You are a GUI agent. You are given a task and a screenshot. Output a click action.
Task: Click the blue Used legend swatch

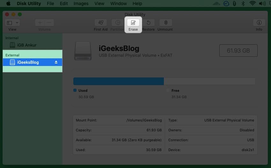coord(75,90)
